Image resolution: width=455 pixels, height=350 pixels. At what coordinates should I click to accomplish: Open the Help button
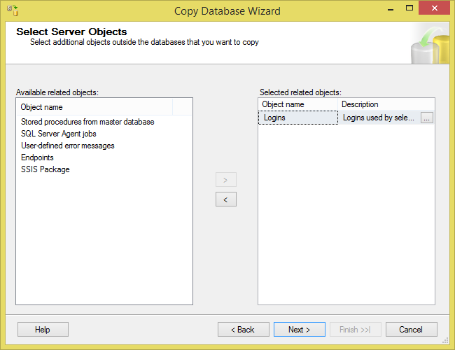pos(43,330)
